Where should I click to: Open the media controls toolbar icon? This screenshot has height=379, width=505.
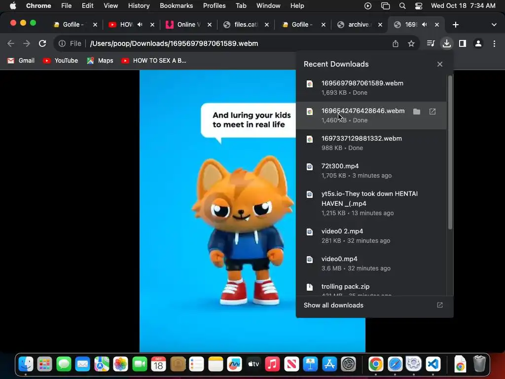[x=431, y=43]
